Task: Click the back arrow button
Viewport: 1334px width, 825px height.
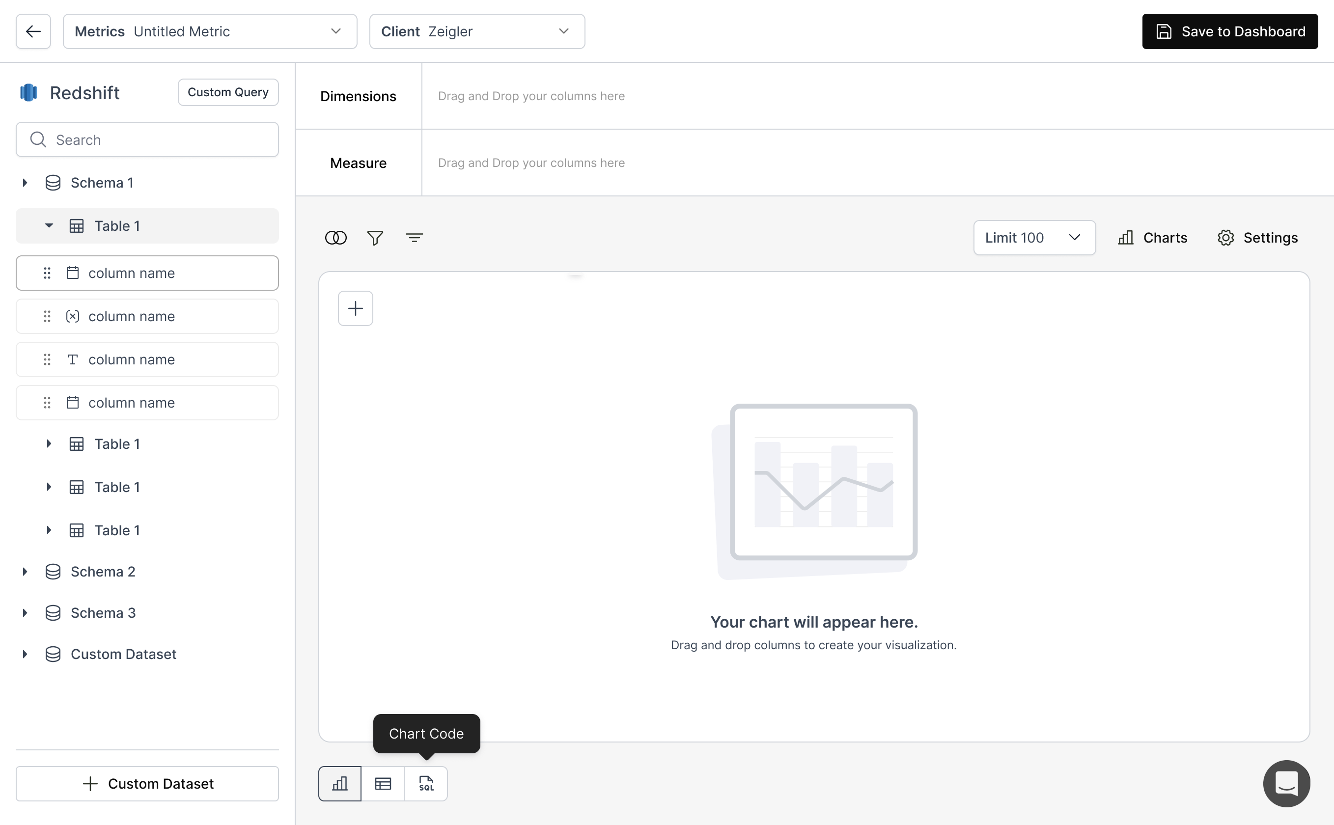Action: [33, 31]
